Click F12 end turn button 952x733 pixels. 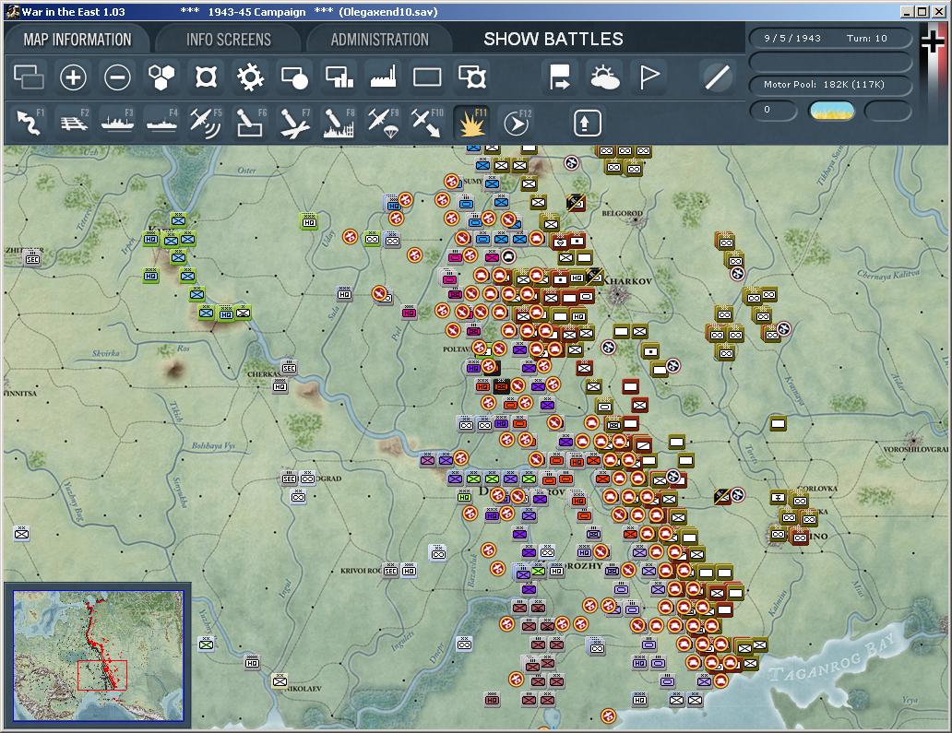tap(517, 122)
